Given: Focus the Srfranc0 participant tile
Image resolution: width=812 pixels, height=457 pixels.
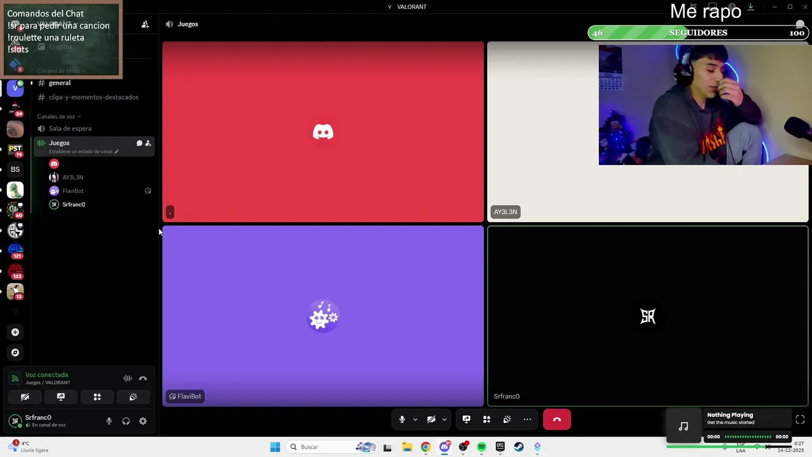Looking at the screenshot, I should 648,316.
